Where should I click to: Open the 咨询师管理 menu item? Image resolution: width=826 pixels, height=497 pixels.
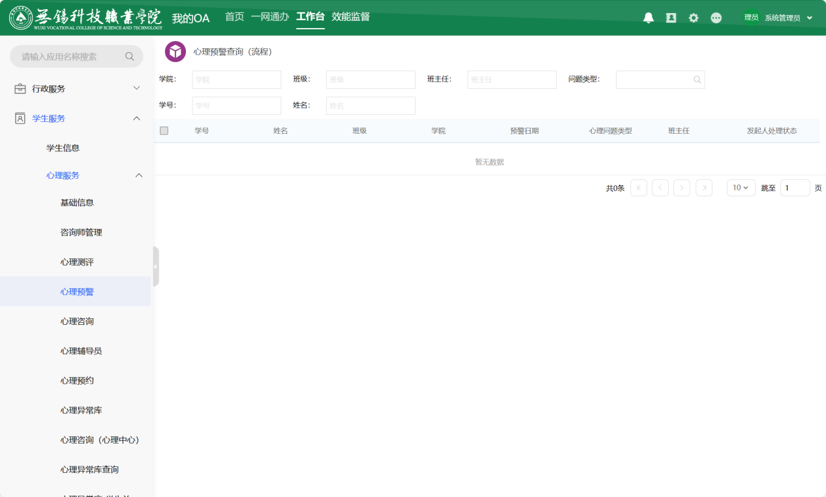(x=81, y=232)
